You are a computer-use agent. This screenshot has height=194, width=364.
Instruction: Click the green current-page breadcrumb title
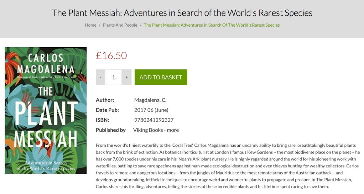click(x=212, y=25)
